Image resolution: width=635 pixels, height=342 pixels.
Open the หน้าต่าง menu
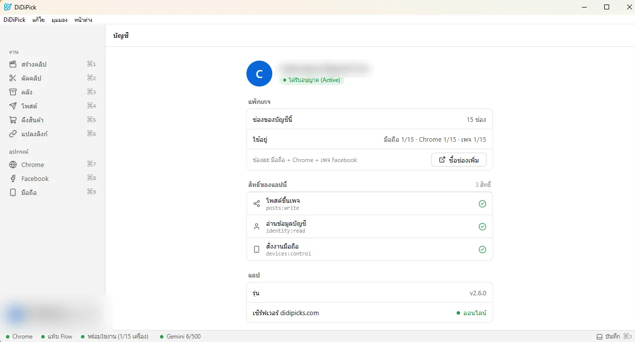(x=83, y=20)
